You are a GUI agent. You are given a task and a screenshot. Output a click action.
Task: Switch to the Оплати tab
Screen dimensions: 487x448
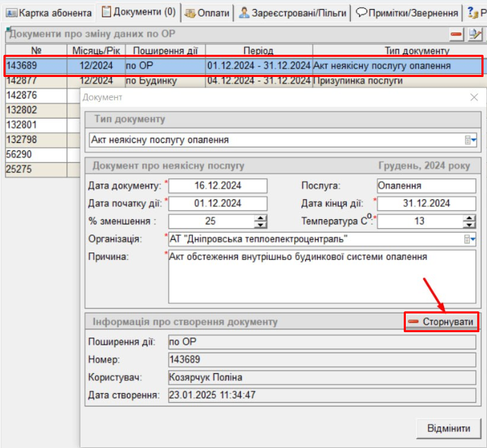(x=207, y=13)
